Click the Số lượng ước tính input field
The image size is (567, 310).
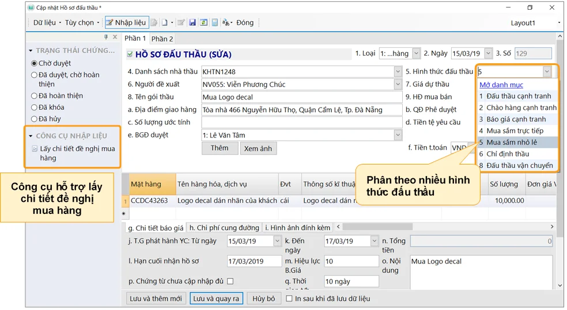click(301, 123)
